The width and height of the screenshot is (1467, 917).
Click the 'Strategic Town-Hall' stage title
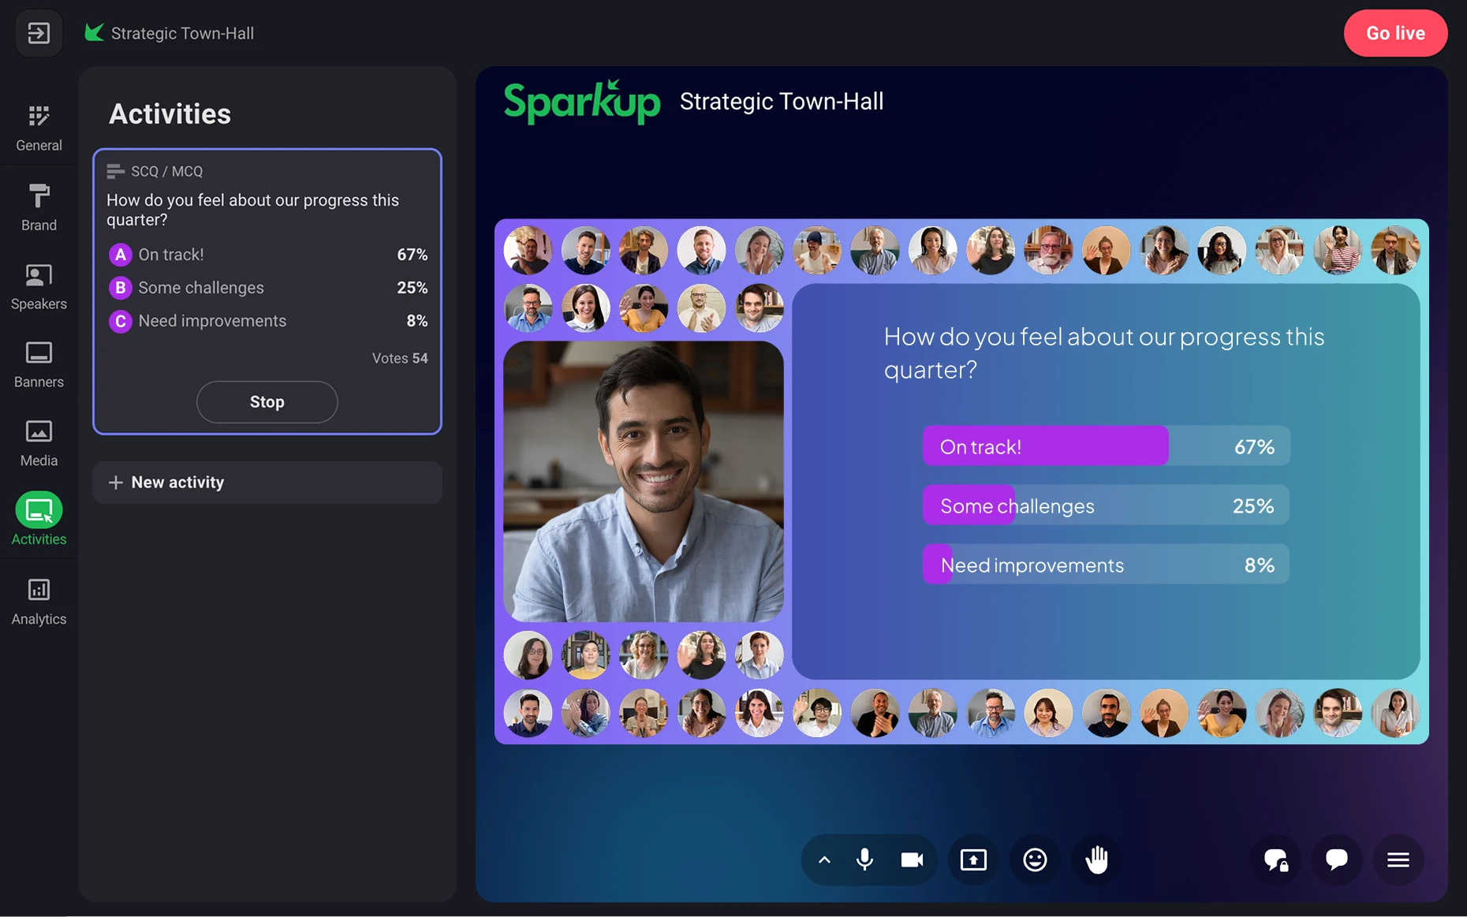[782, 102]
